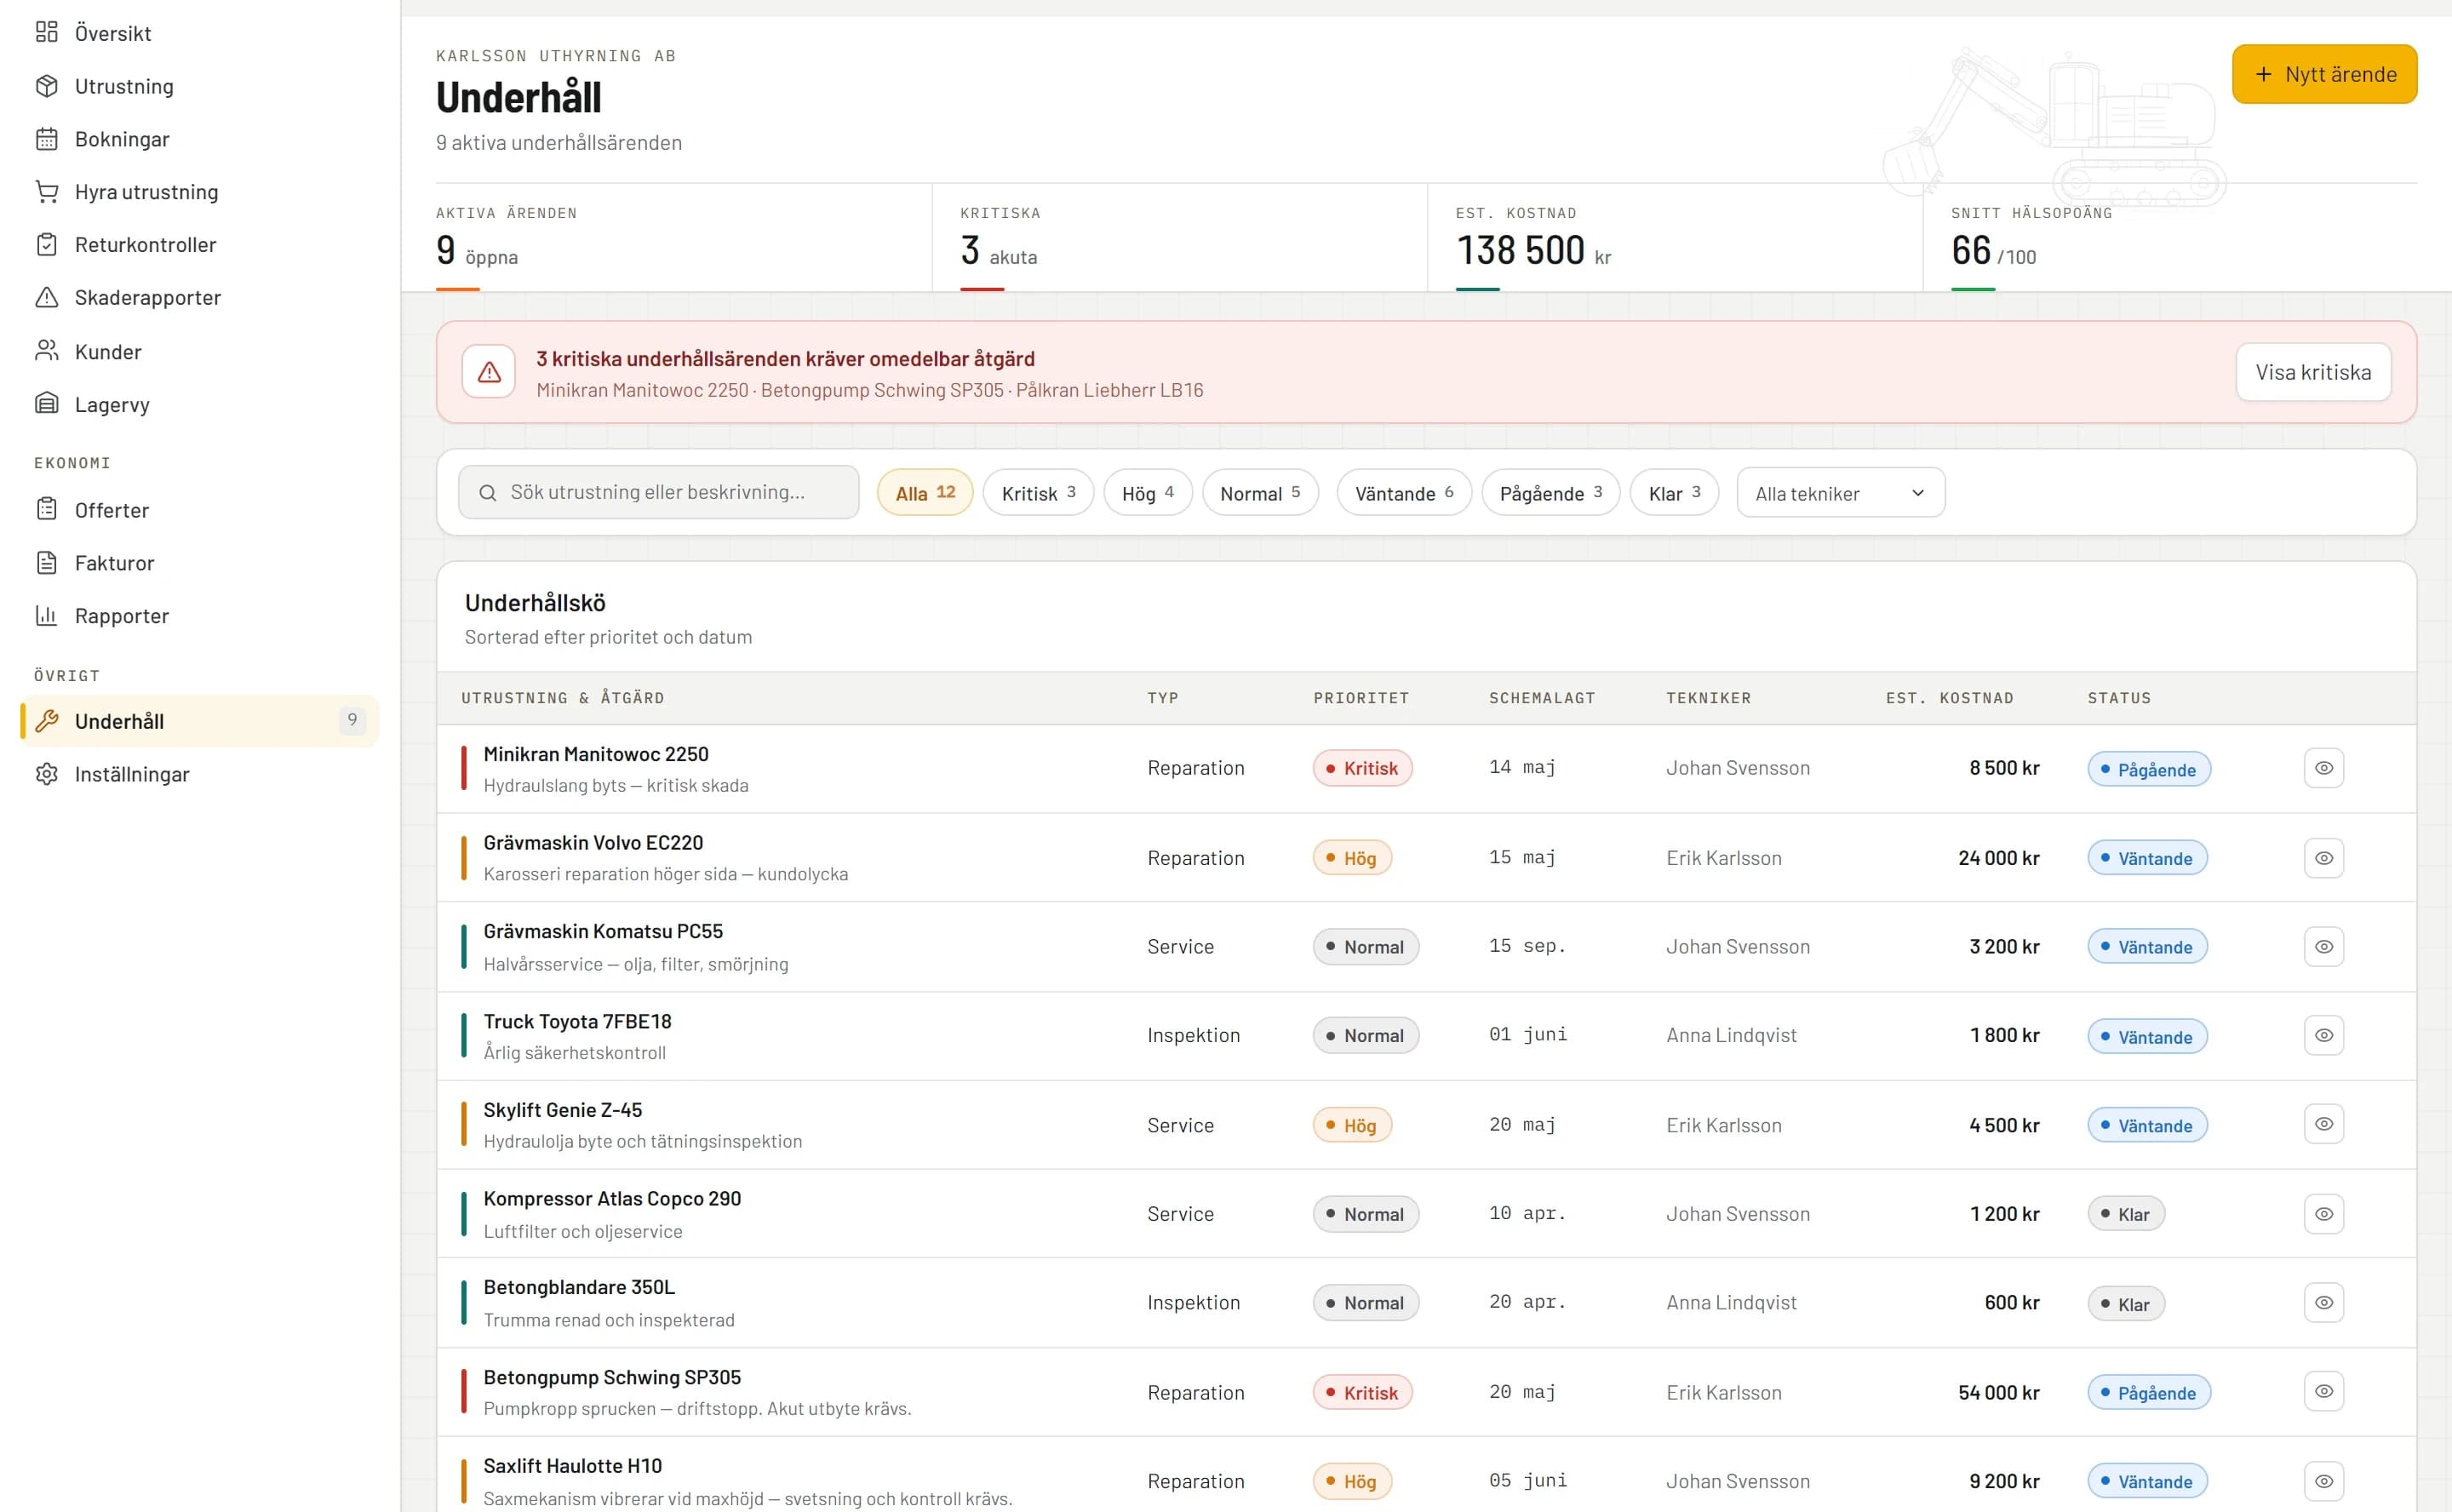
Task: Filter by Pågående status
Action: 1550,493
